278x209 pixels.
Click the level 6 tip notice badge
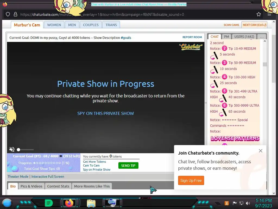[225, 105]
